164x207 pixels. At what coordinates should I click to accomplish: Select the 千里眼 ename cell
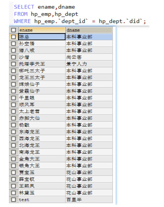tap(42, 98)
